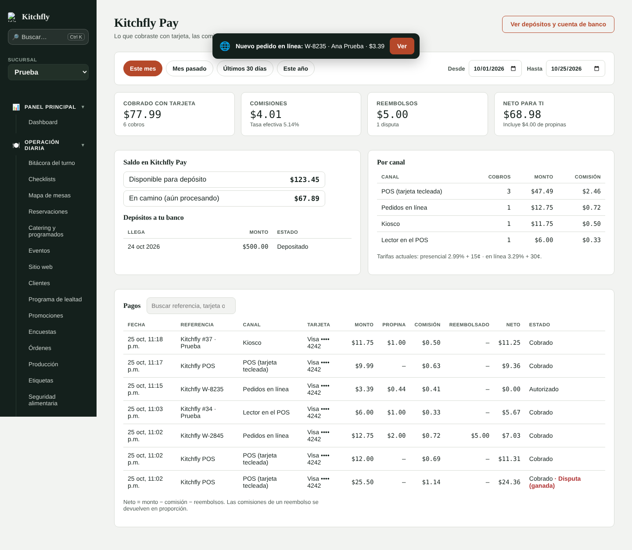The image size is (632, 550).
Task: Select the Mes pasado period filter
Action: [190, 68]
